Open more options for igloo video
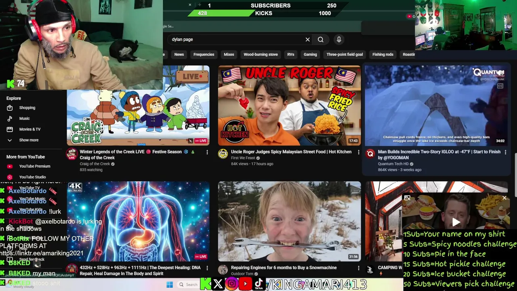Image resolution: width=517 pixels, height=291 pixels. coord(505,152)
